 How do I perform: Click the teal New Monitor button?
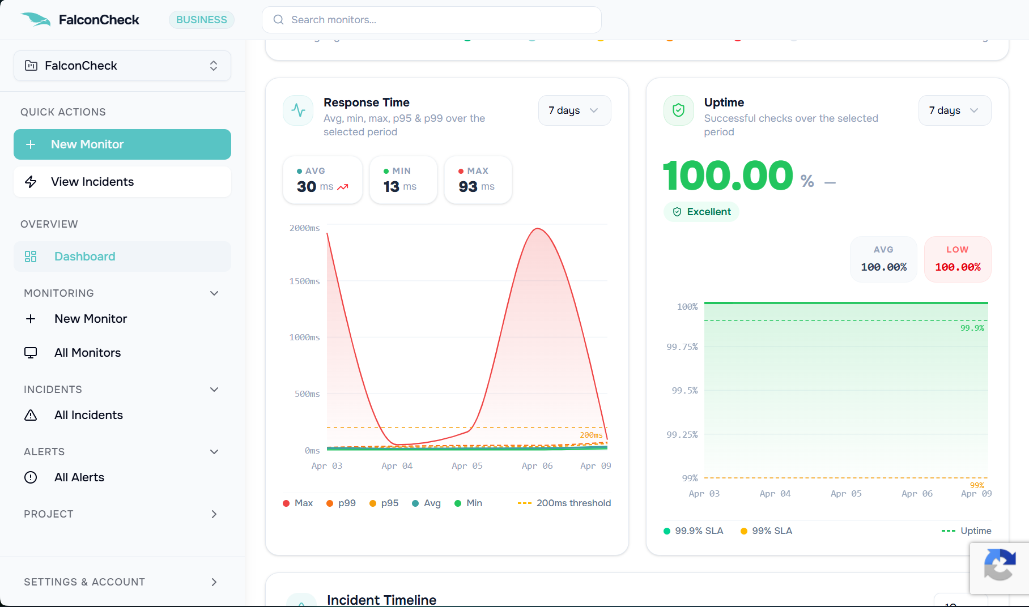(x=122, y=144)
